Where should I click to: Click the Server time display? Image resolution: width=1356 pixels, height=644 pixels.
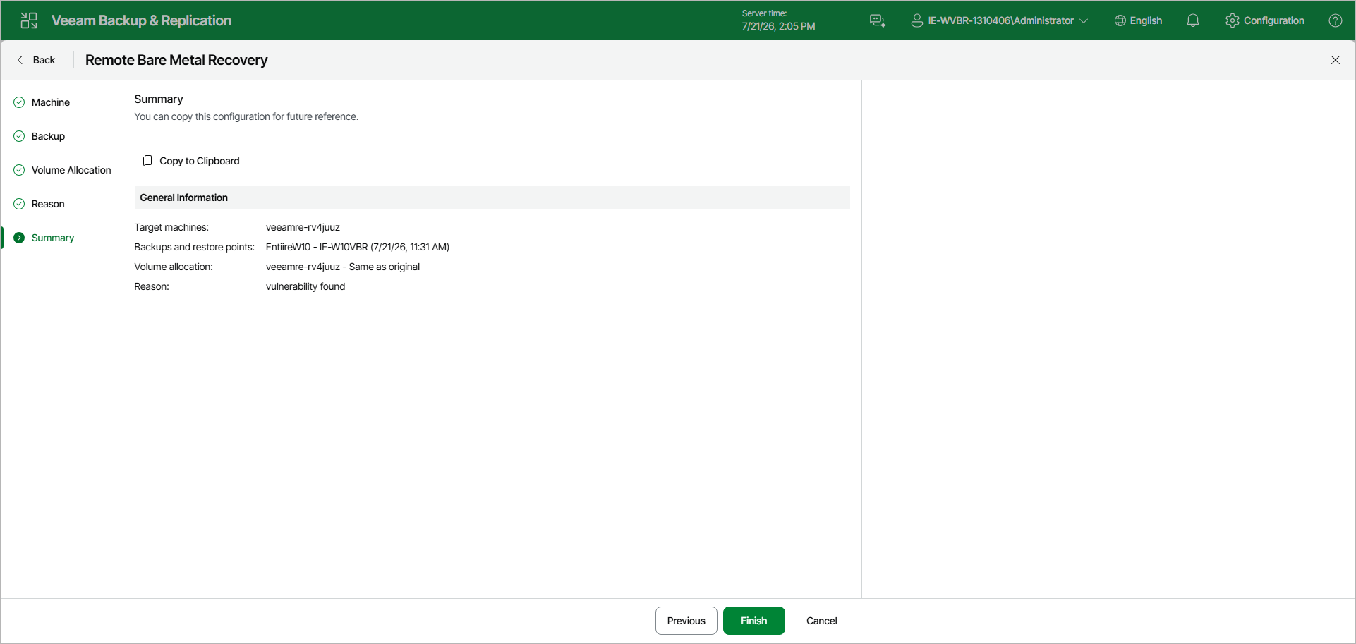click(x=778, y=20)
